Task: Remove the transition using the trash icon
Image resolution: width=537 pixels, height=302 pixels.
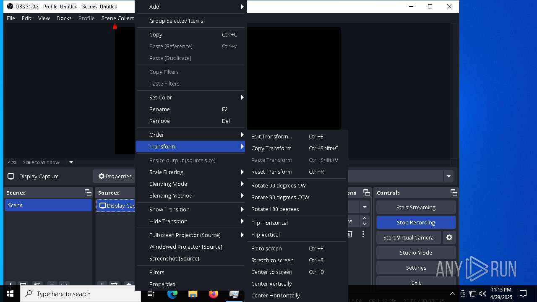Action: [350, 234]
